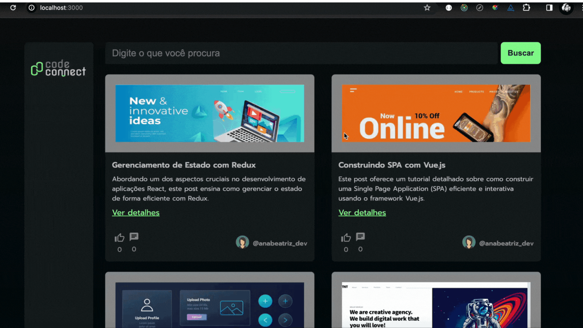583x328 pixels.
Task: Open the Extensions puzzle piece icon
Action: [527, 8]
